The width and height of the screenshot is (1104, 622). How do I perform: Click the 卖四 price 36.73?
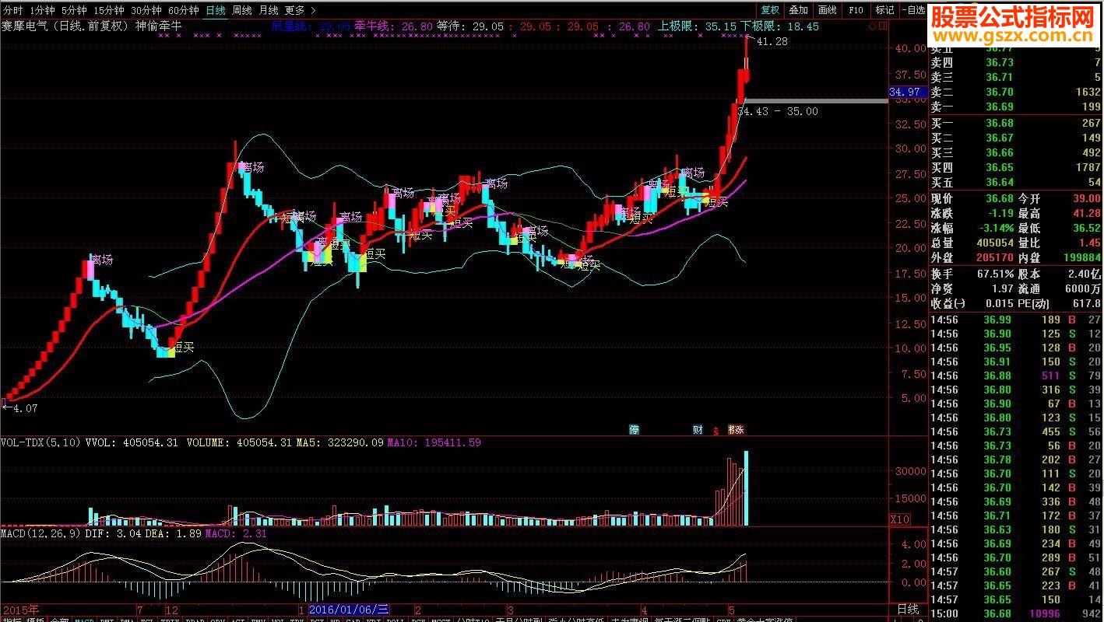pyautogui.click(x=999, y=62)
